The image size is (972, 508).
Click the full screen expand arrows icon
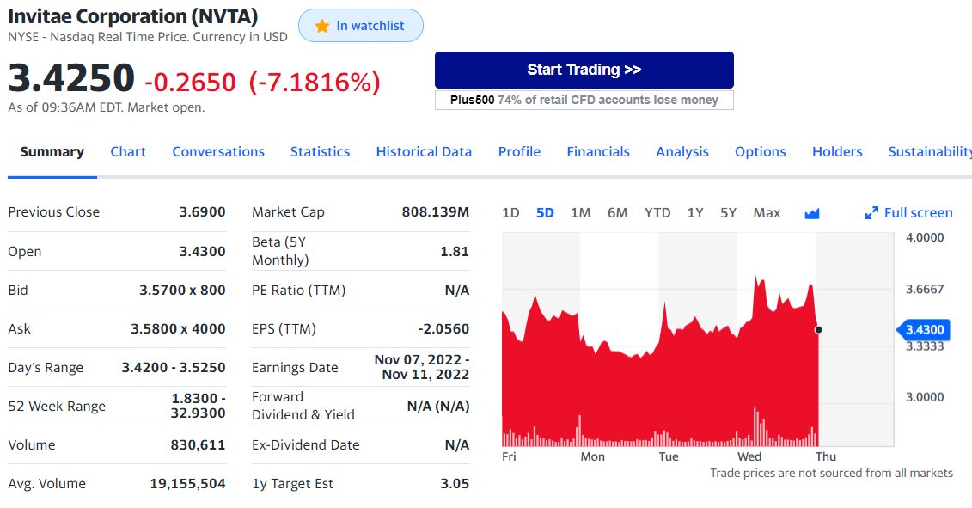871,213
